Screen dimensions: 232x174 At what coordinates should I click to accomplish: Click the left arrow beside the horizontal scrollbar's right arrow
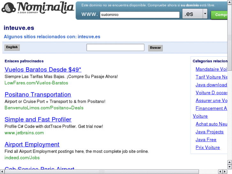221,172
